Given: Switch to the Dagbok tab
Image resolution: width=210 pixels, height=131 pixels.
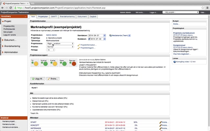Looking at the screenshot, I should pos(93,17).
